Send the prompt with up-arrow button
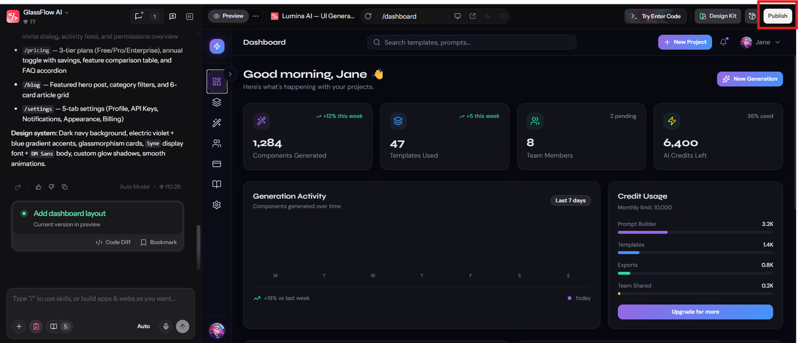The width and height of the screenshot is (798, 343). point(182,326)
